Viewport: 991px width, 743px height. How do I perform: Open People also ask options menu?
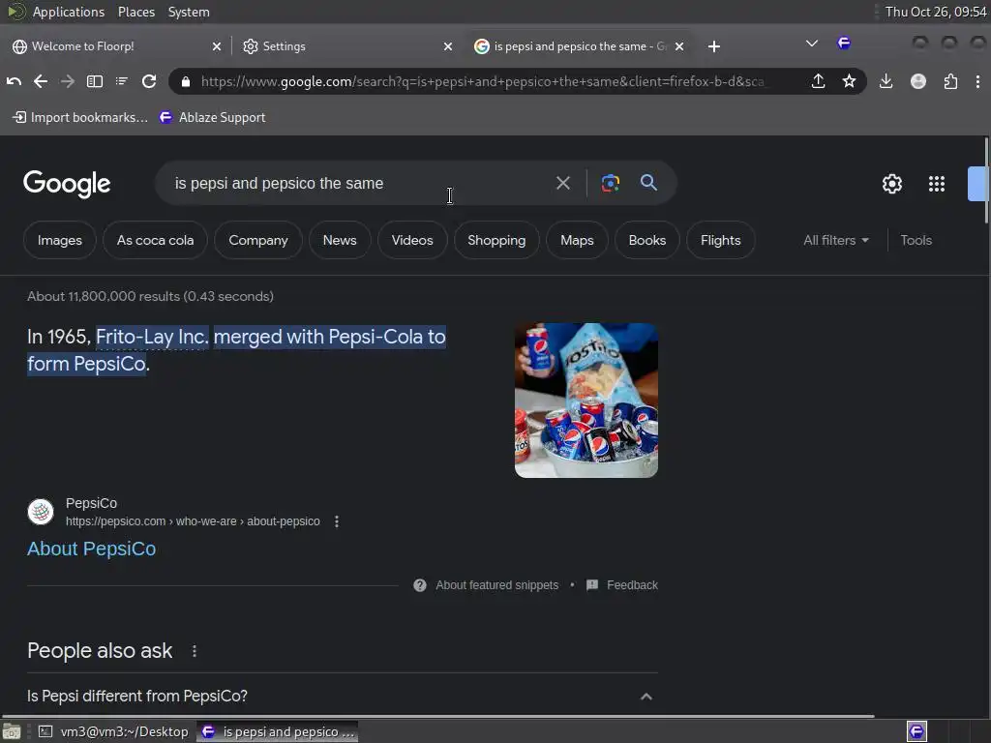tap(195, 651)
